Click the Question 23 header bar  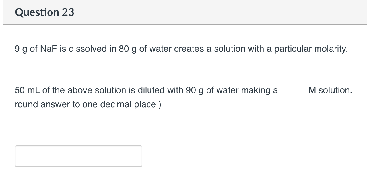coord(183,12)
